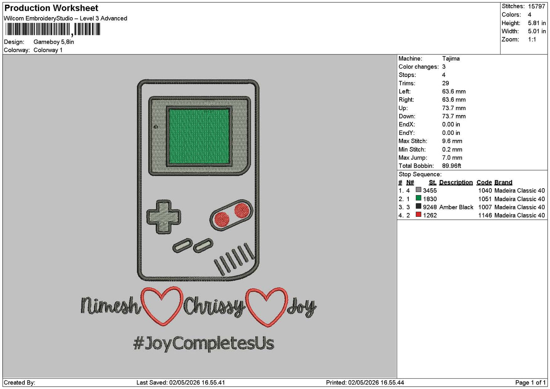Click the Max Jump value 7.0 mm

pos(452,157)
